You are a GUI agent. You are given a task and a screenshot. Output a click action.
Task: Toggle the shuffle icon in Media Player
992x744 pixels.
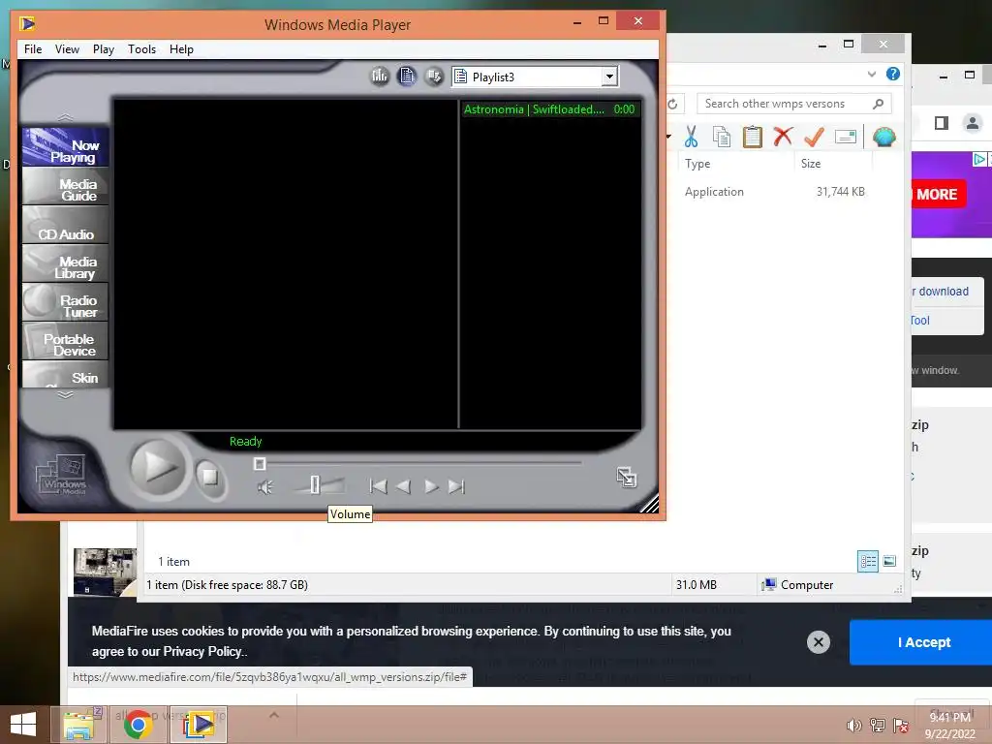click(434, 77)
